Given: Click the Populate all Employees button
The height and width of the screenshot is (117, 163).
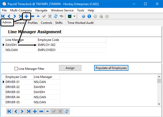Looking at the screenshot, I should pos(111,68).
